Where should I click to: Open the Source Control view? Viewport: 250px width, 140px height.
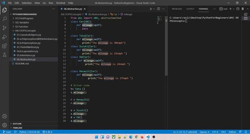[x=4, y=28]
